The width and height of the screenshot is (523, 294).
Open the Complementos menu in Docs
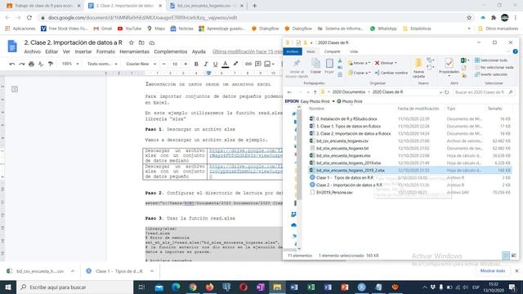(x=171, y=51)
